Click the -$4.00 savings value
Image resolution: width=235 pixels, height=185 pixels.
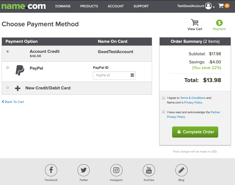215,62
